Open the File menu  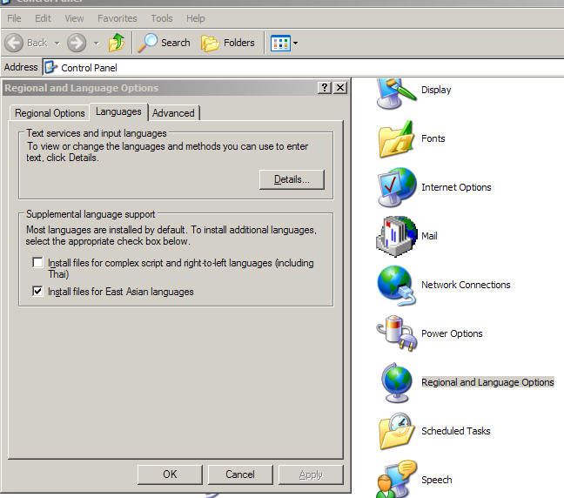[14, 18]
